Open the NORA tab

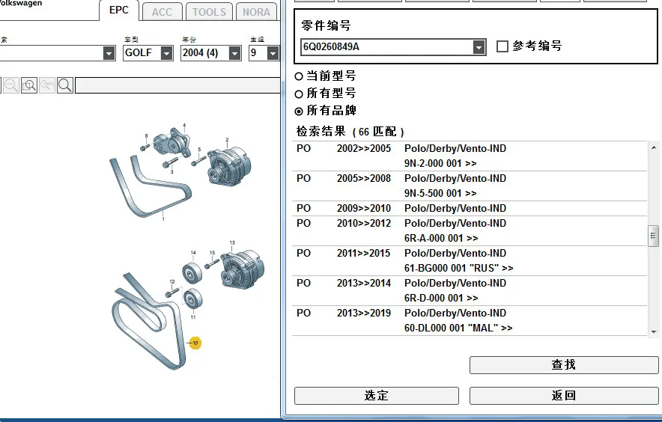(x=256, y=12)
